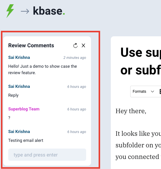This screenshot has width=161, height=169.
Task: Refresh the review comments list
Action: pyautogui.click(x=75, y=45)
